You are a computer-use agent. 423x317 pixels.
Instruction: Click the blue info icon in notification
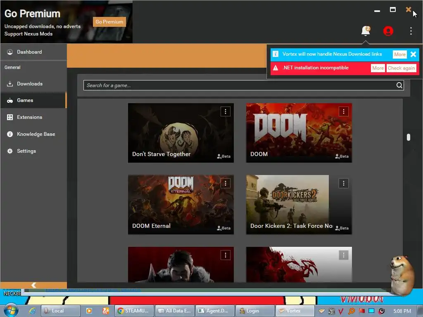(x=276, y=54)
